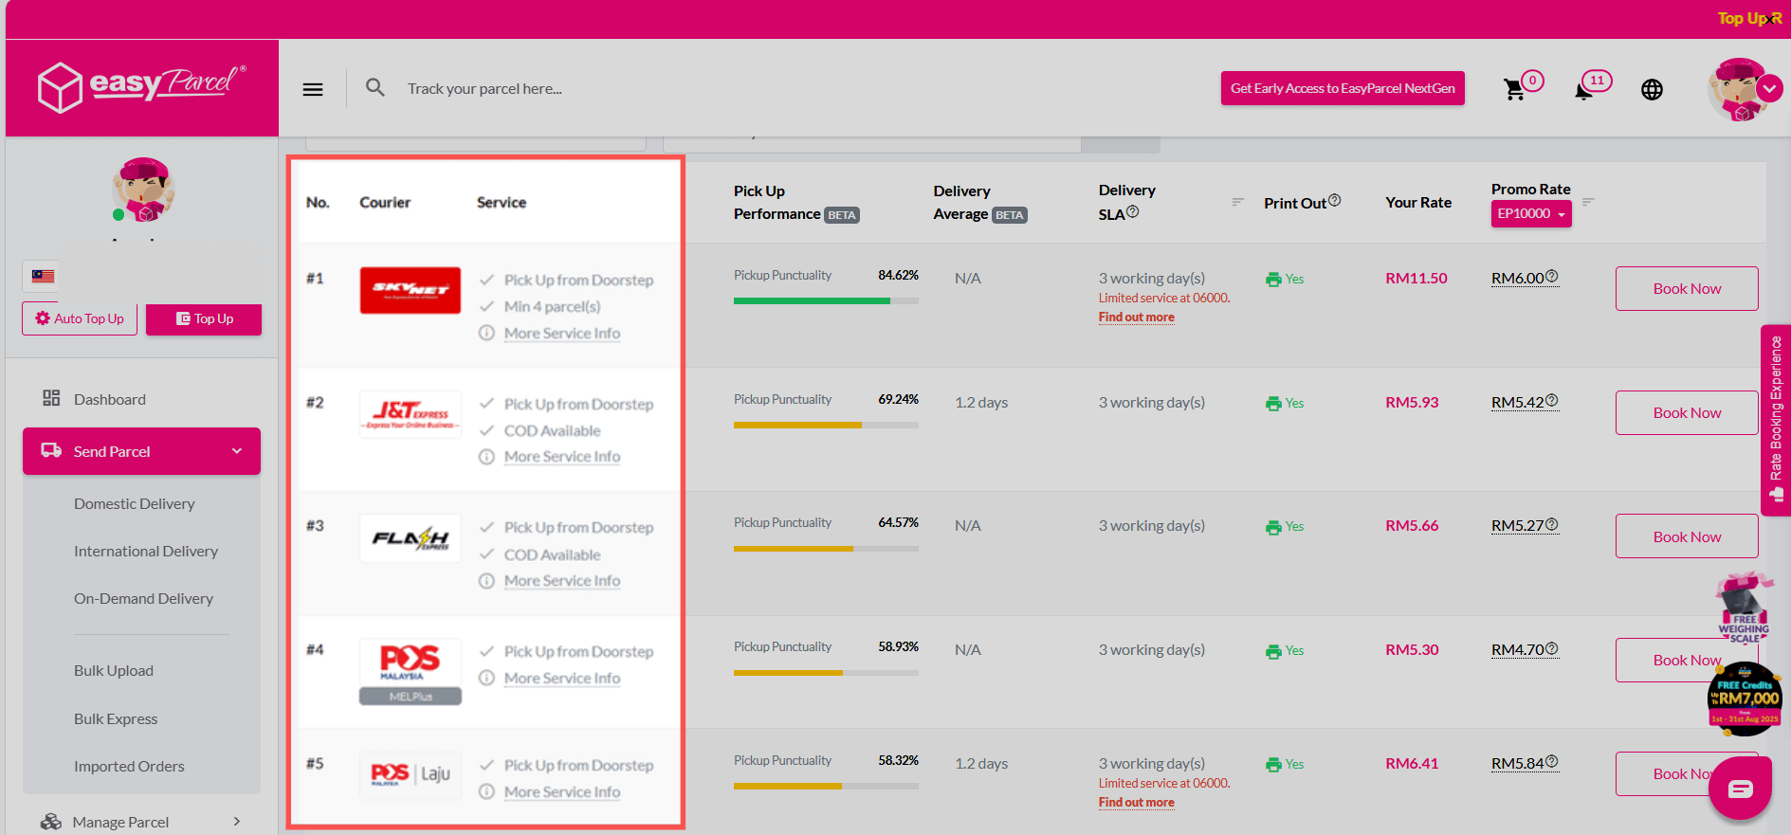Open Bulk Express

point(116,718)
